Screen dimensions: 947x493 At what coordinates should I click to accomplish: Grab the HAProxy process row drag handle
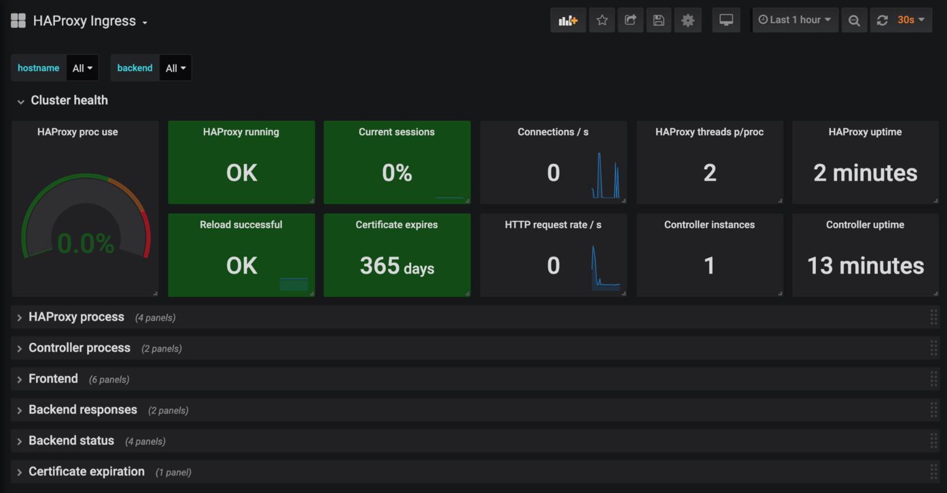point(933,317)
